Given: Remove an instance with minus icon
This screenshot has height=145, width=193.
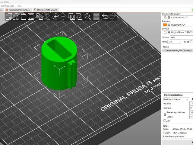Looking at the screenshot, I should tap(63, 17).
